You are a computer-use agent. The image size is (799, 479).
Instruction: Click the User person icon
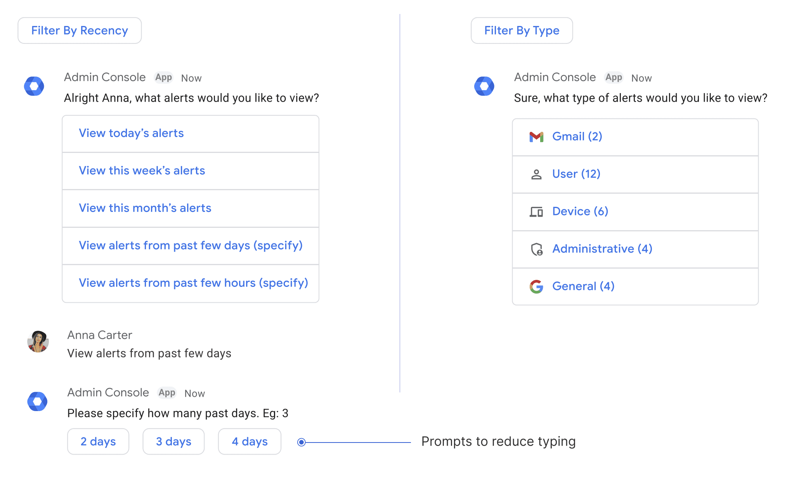[x=536, y=174]
